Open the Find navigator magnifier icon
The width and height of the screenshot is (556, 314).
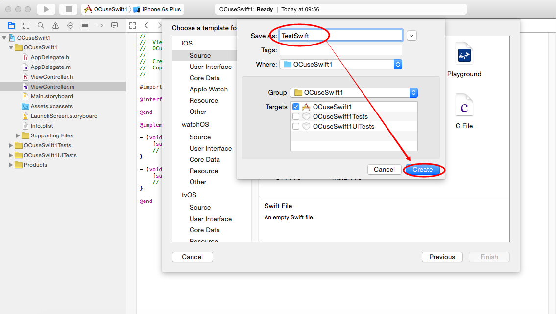point(41,25)
